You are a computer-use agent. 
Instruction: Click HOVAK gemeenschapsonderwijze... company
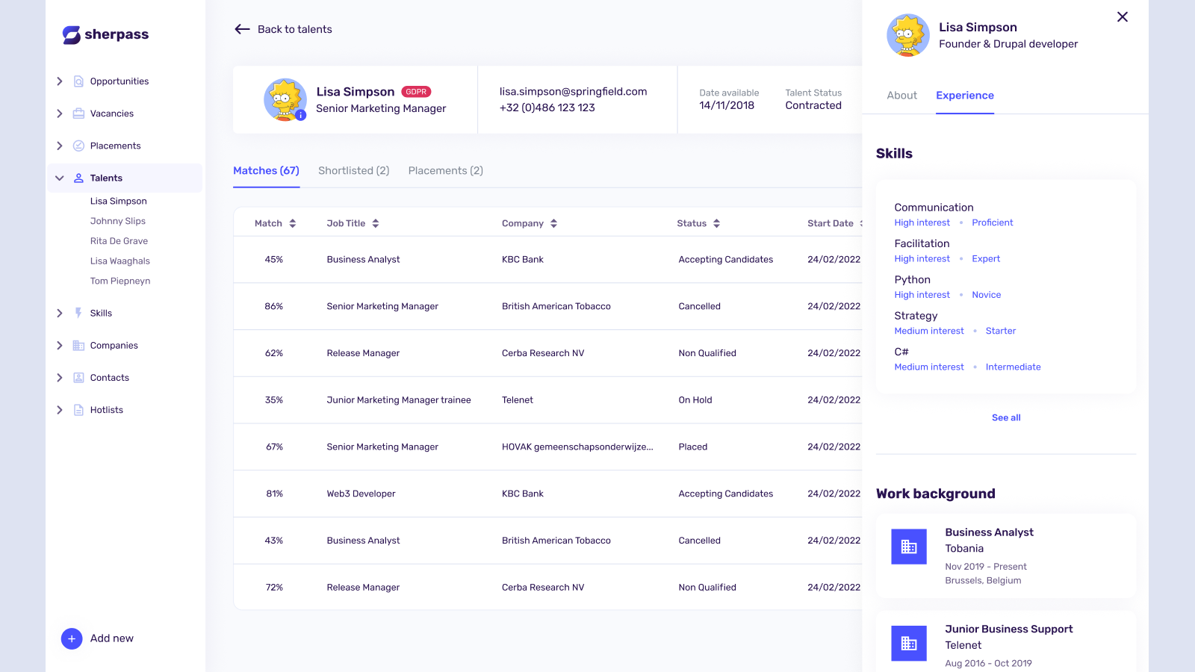(x=577, y=447)
